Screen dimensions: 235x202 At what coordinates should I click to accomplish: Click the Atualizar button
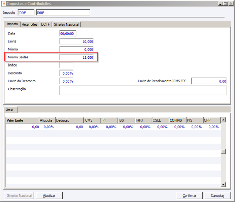pos(49,196)
